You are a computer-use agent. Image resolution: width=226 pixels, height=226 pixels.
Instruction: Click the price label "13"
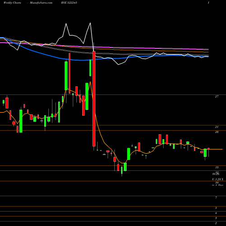pos(217,167)
